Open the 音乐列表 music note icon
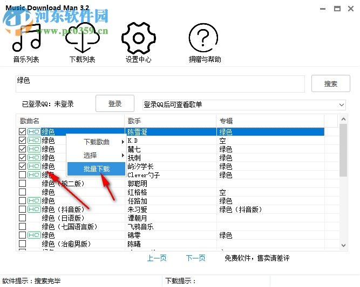 (26, 38)
